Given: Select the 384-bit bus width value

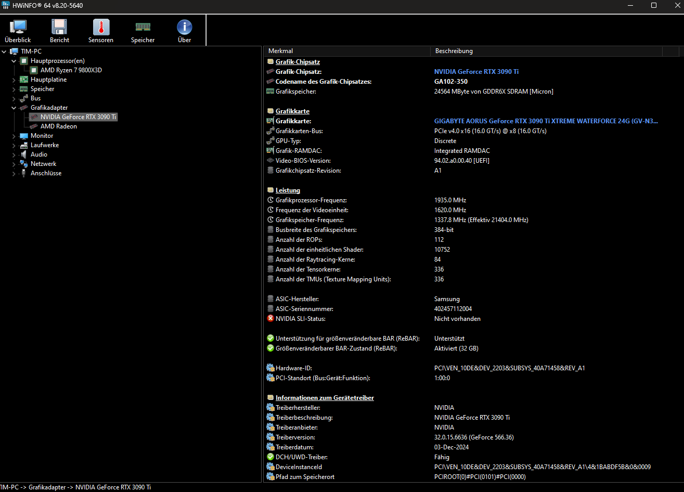Looking at the screenshot, I should (x=444, y=230).
